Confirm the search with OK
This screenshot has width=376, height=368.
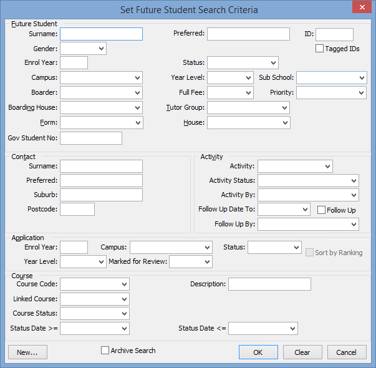point(258,352)
